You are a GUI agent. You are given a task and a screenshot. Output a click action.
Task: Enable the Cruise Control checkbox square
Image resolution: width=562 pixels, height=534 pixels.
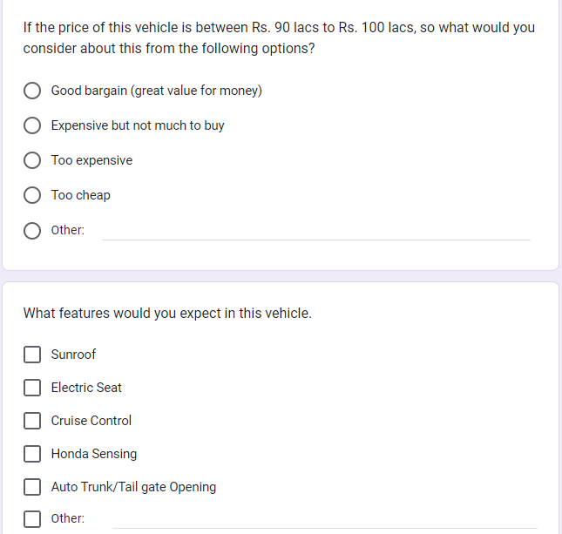[32, 421]
